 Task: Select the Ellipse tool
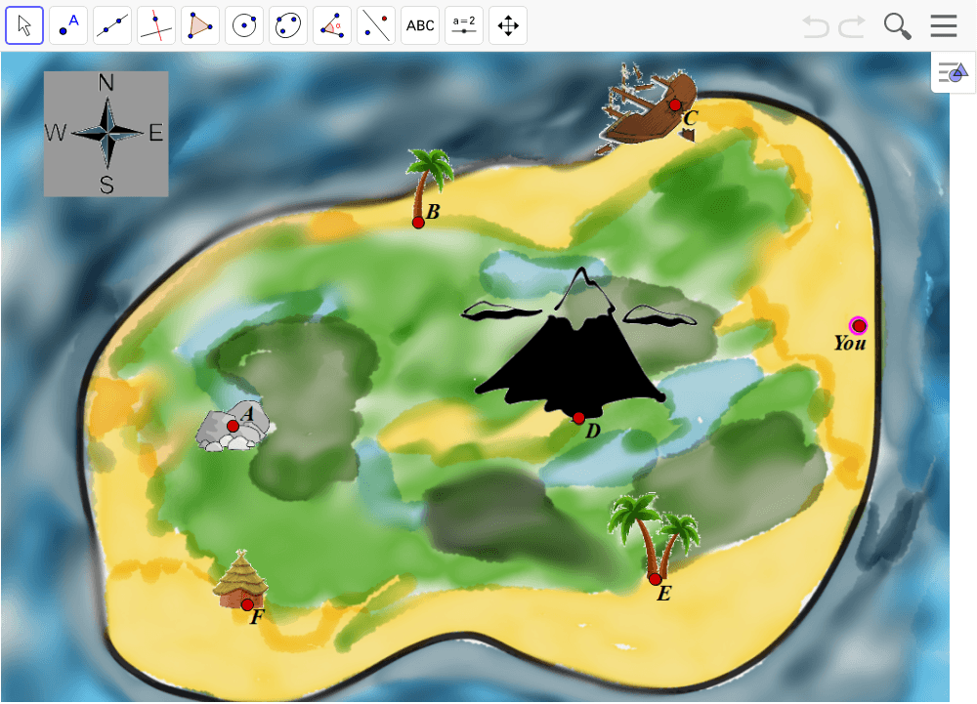(288, 24)
